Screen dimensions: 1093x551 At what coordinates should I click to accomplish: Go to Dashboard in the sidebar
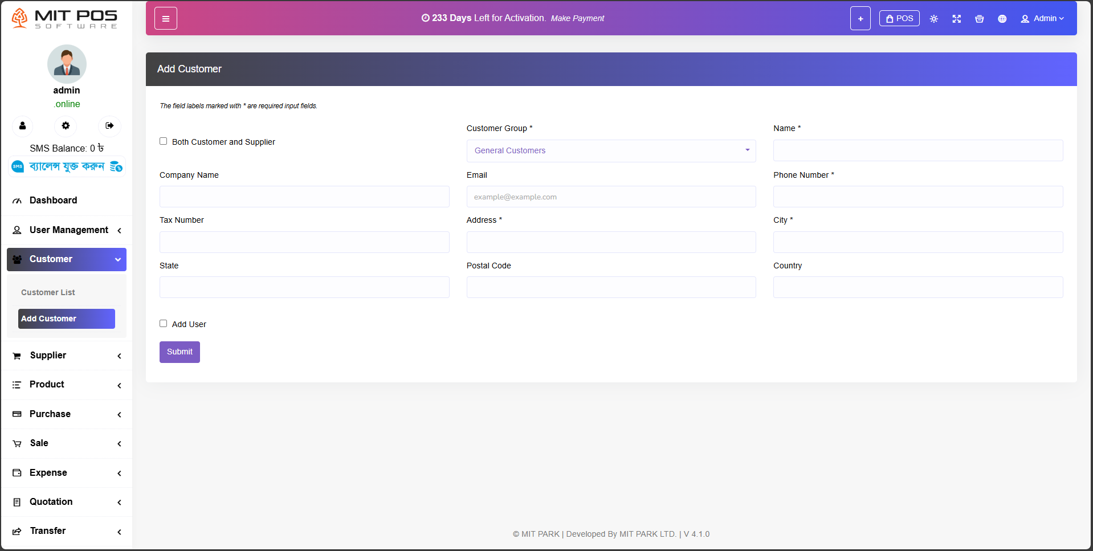click(53, 201)
